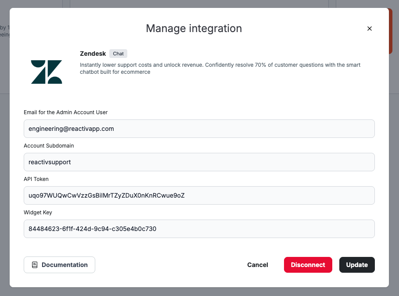Click the orange element behind the dialog
This screenshot has width=399, height=296.
390,31
